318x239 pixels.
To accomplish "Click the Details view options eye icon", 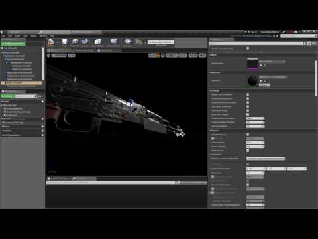I will [x=314, y=44].
